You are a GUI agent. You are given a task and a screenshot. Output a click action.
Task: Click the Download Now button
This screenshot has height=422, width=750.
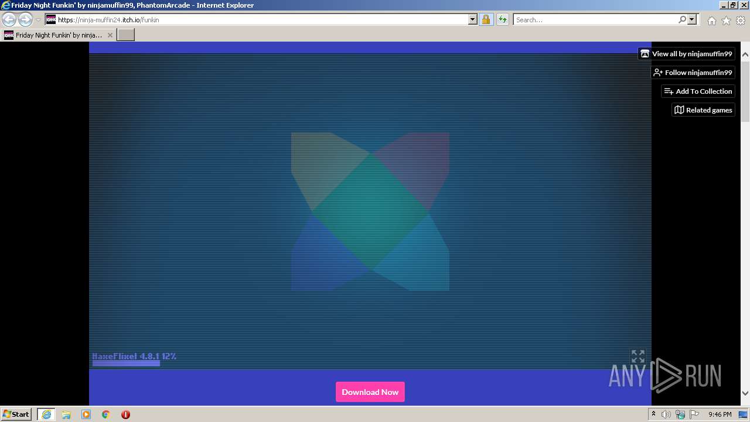click(x=370, y=392)
